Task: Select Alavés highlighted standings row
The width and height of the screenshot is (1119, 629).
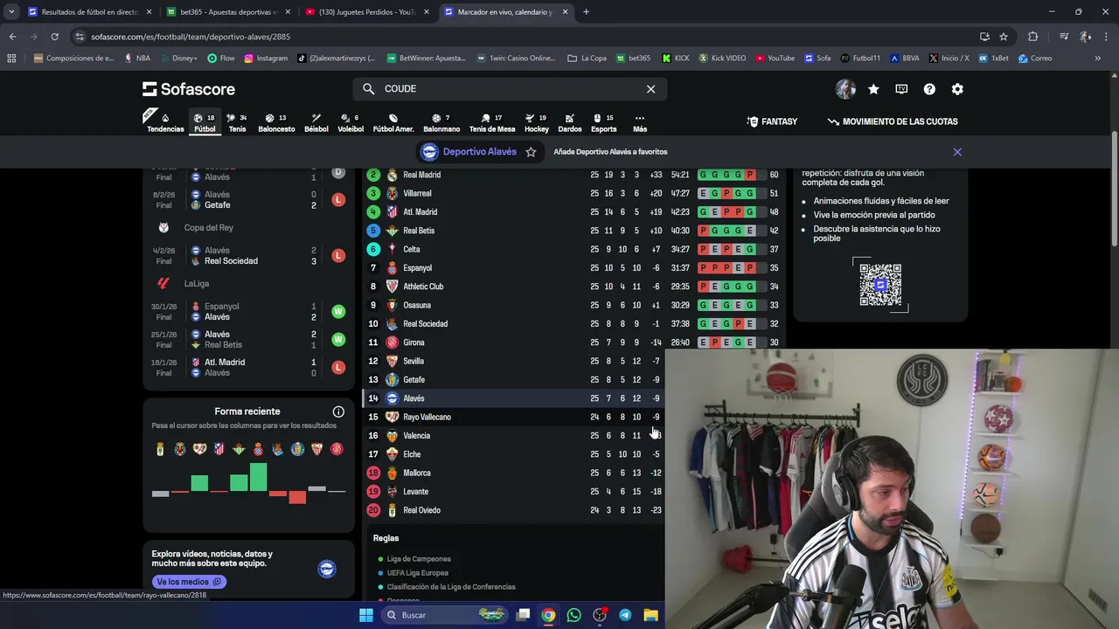Action: 514,398
